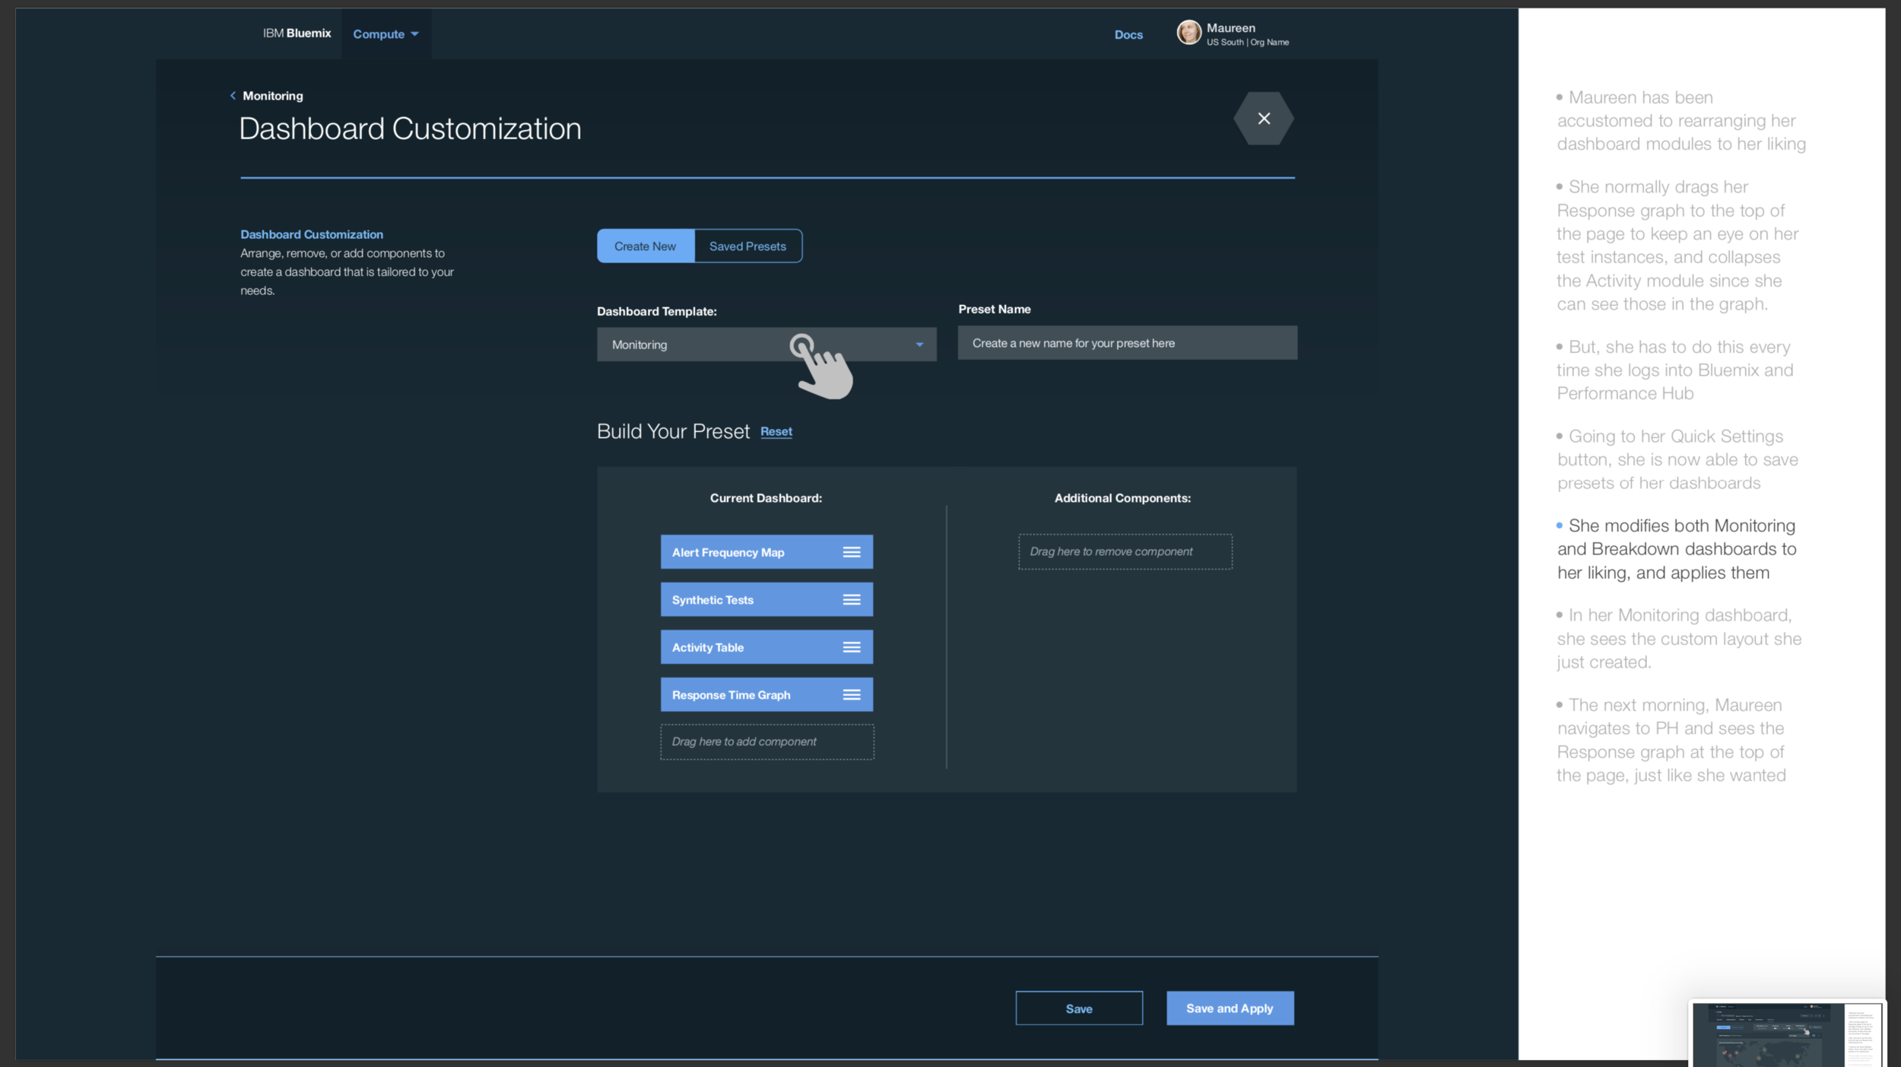
Task: Click Activity Table drag handle icon
Action: click(x=851, y=647)
